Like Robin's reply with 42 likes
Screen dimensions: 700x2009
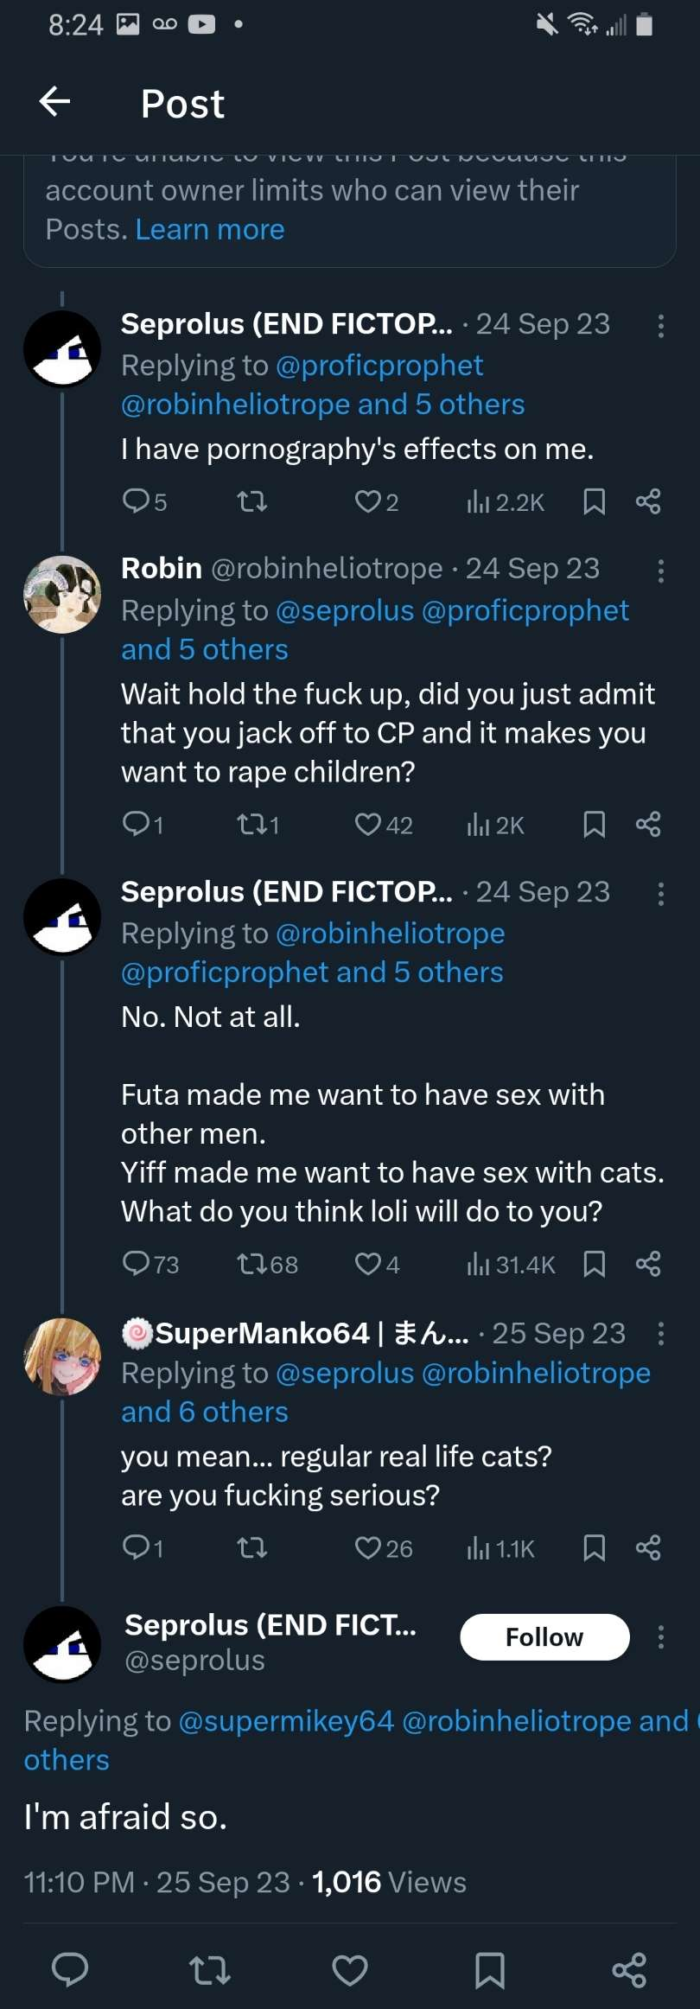[368, 825]
